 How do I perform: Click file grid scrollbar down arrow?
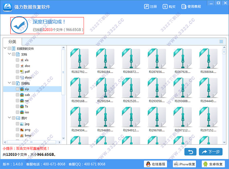[224, 142]
